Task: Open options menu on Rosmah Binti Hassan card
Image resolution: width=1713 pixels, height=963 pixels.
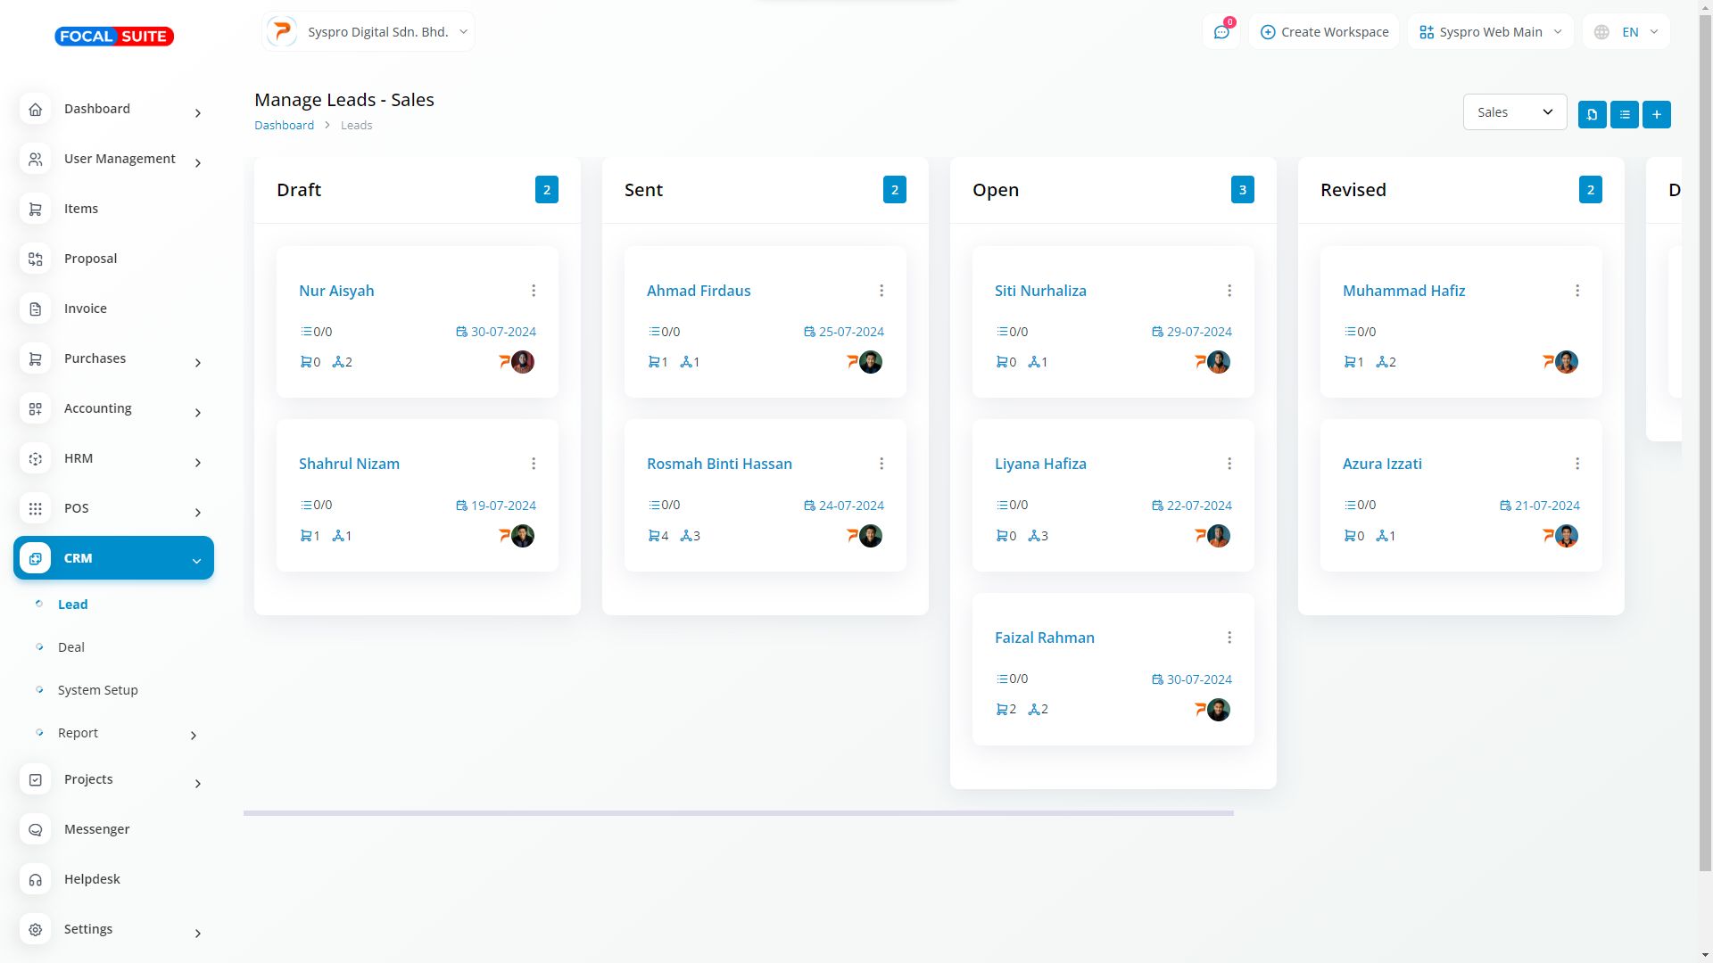Action: pyautogui.click(x=881, y=464)
